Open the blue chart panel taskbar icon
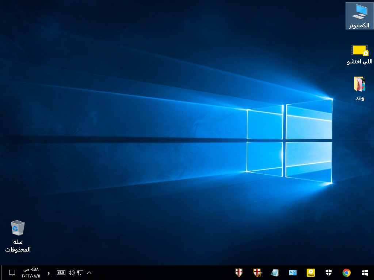This screenshot has height=280, width=374. (293, 273)
